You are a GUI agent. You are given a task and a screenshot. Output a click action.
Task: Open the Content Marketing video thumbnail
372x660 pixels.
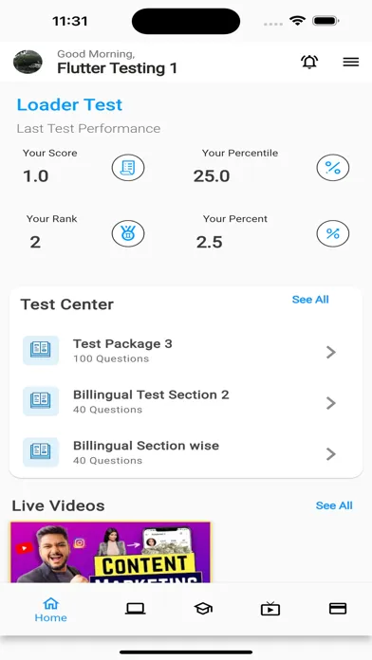[x=110, y=552]
